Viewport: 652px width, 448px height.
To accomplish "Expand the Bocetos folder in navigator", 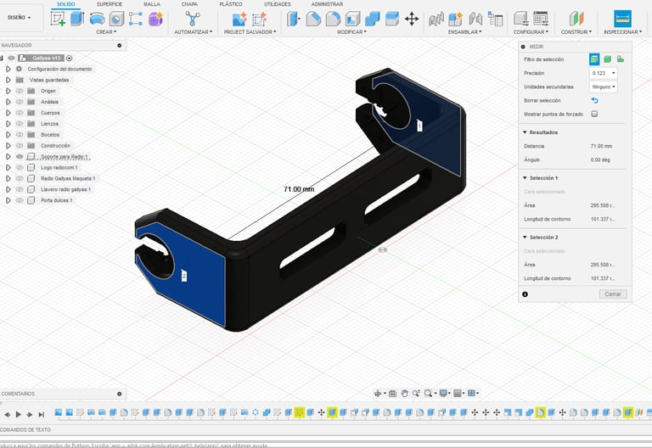I will (8, 135).
